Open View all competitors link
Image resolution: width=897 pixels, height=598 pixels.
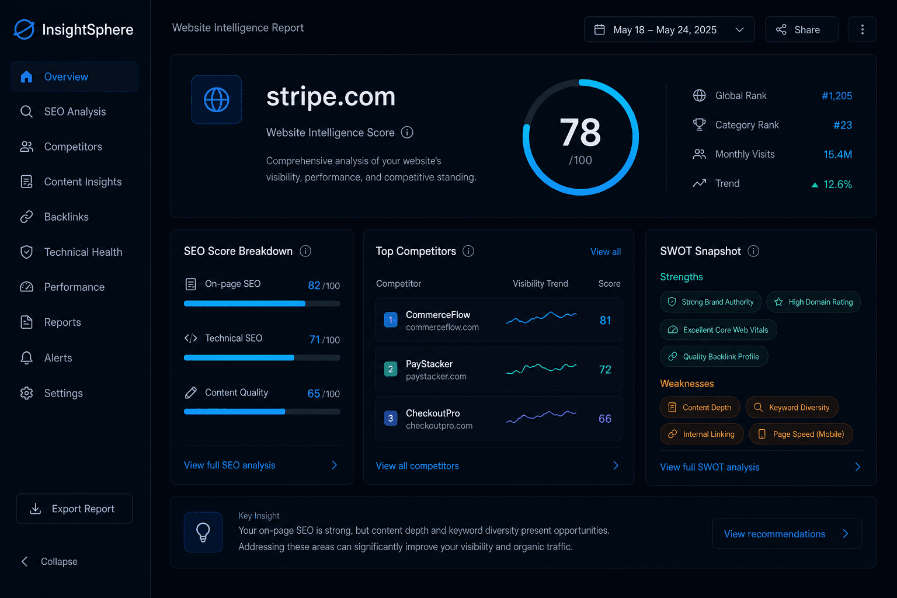(x=418, y=466)
